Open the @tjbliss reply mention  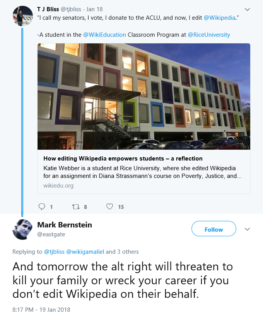[x=54, y=252]
